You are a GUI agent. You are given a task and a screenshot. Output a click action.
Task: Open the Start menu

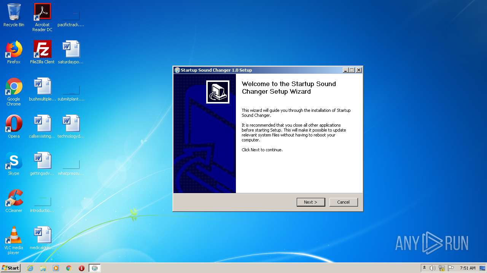(x=11, y=268)
